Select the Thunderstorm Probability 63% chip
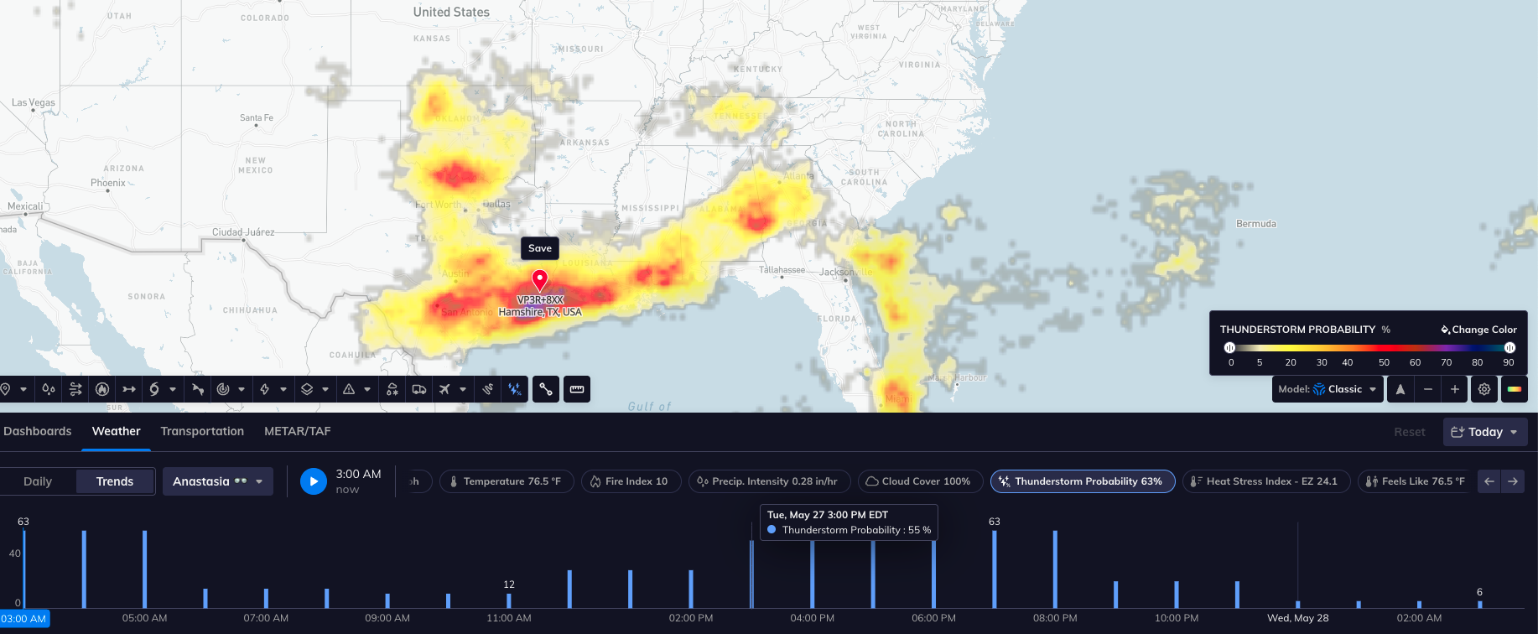 [1083, 481]
